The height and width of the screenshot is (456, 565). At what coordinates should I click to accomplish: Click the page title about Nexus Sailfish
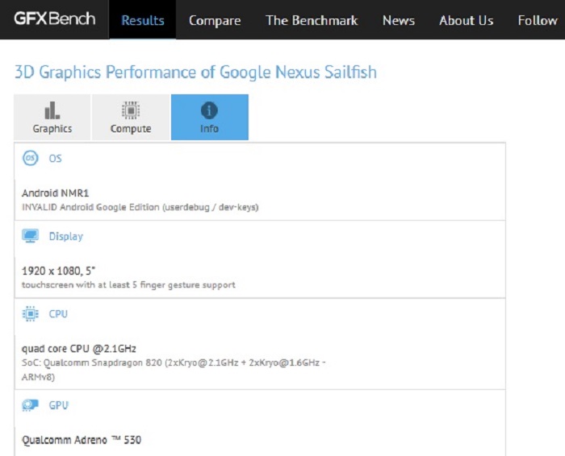(x=195, y=73)
